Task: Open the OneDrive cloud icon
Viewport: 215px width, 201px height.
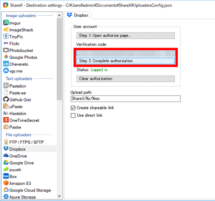Action: point(6,156)
